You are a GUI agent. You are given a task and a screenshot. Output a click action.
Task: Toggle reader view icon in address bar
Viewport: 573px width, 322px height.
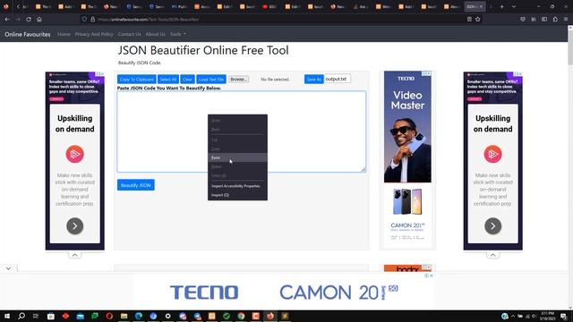click(469, 20)
